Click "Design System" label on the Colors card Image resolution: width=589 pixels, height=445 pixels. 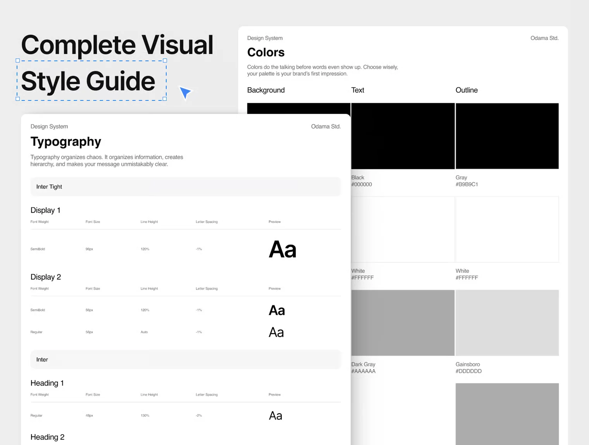tap(265, 38)
